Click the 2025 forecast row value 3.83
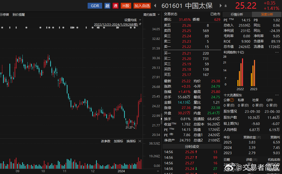 pyautogui.click(x=252, y=142)
